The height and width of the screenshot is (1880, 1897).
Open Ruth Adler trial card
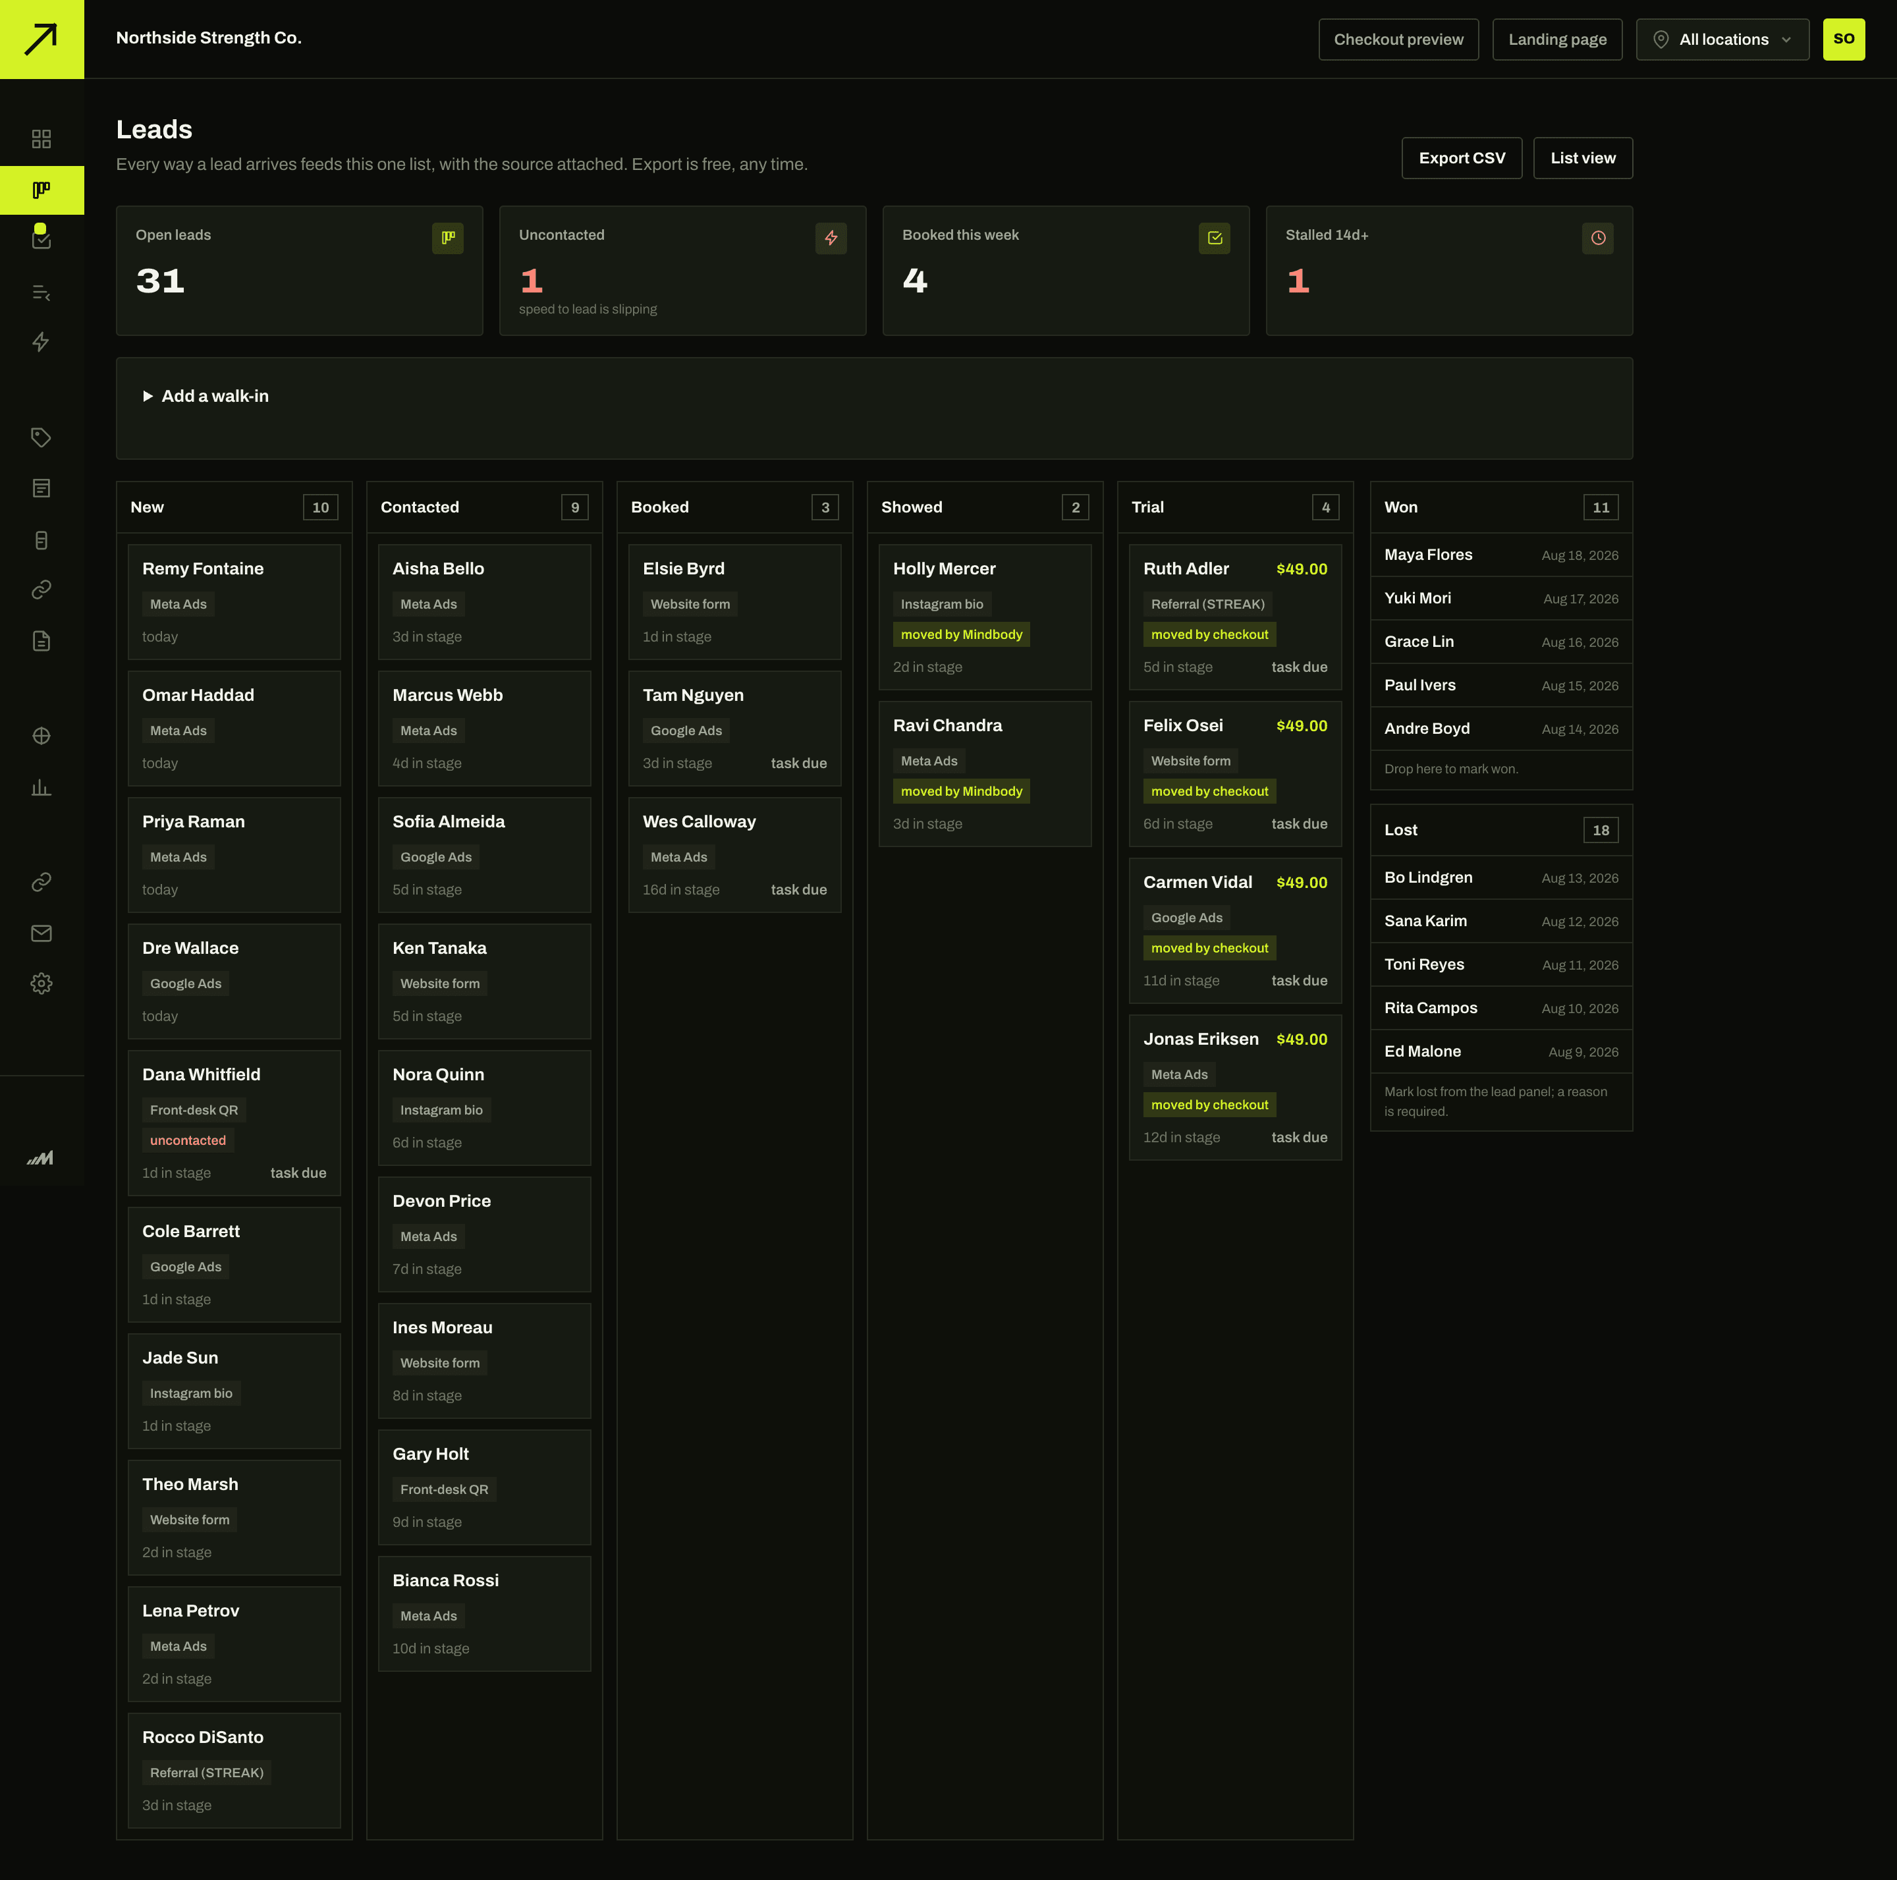click(1235, 617)
